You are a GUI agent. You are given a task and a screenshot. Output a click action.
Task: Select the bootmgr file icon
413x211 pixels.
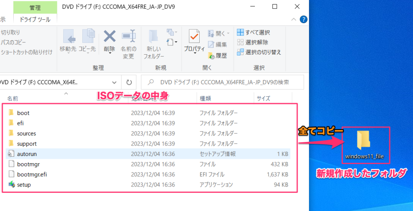click(x=11, y=164)
